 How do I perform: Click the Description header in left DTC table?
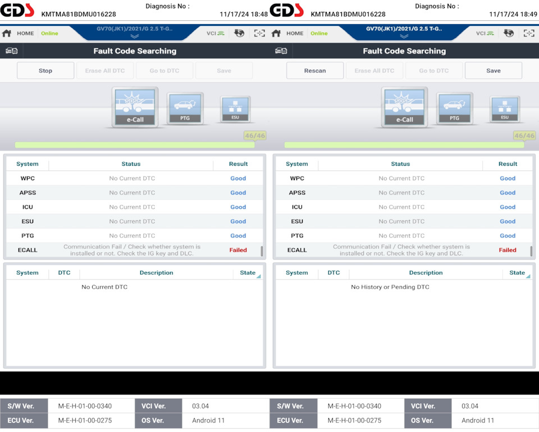[157, 273]
